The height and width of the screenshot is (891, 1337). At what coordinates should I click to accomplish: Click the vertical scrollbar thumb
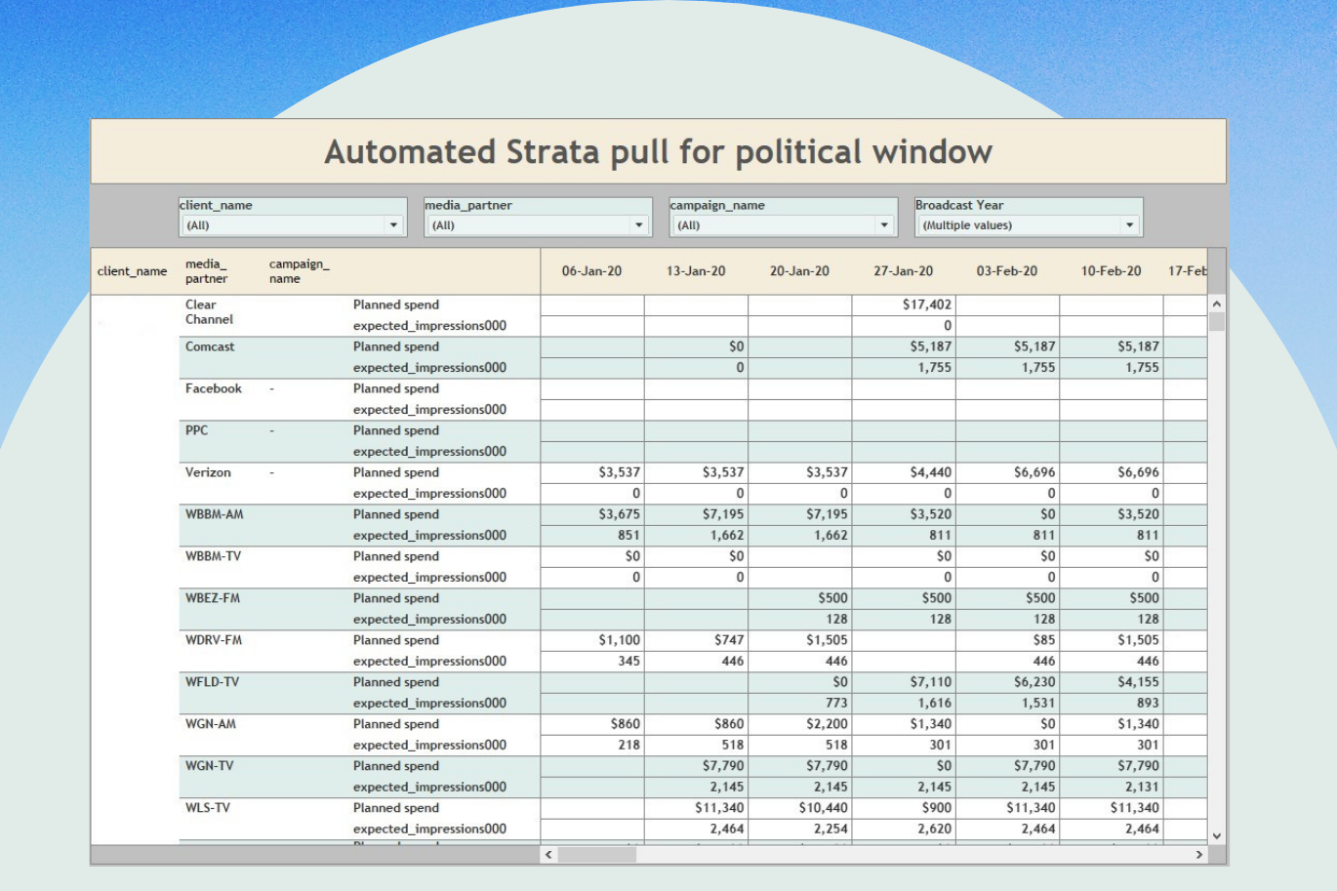(x=1217, y=322)
